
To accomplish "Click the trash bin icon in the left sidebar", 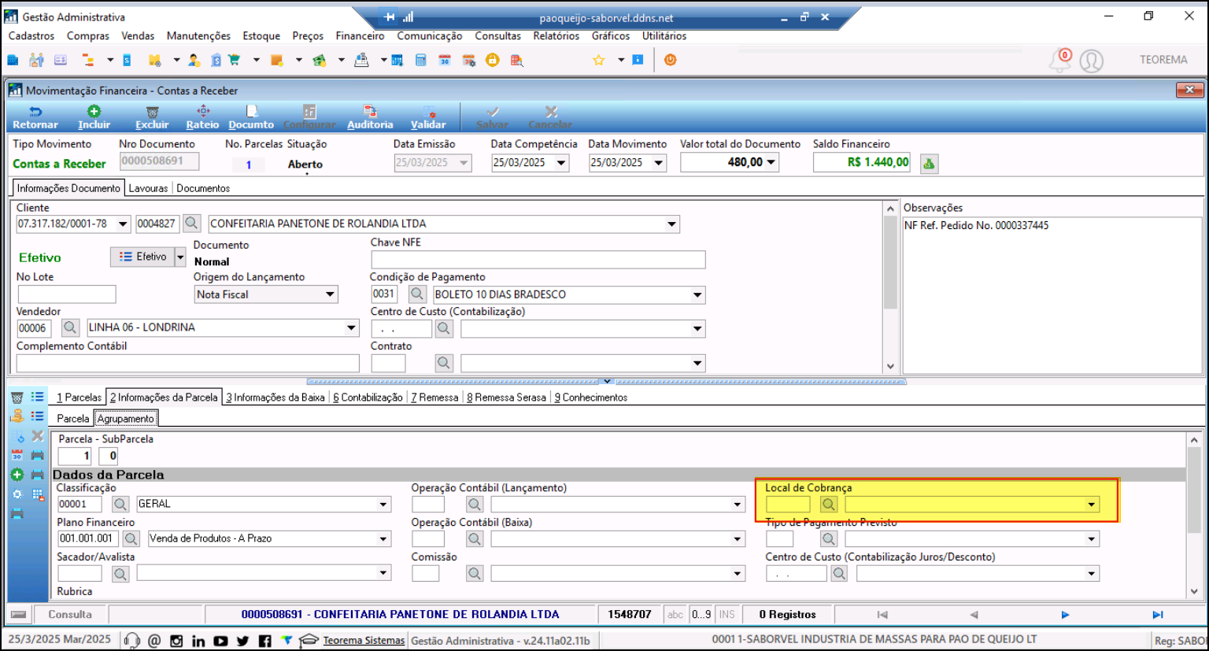I will (17, 398).
